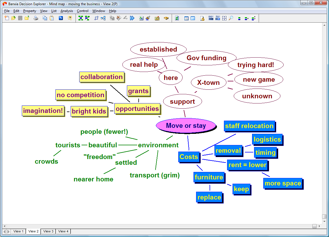The height and width of the screenshot is (237, 329).
Task: Click the padlock lock icon
Action: [x=202, y=18]
